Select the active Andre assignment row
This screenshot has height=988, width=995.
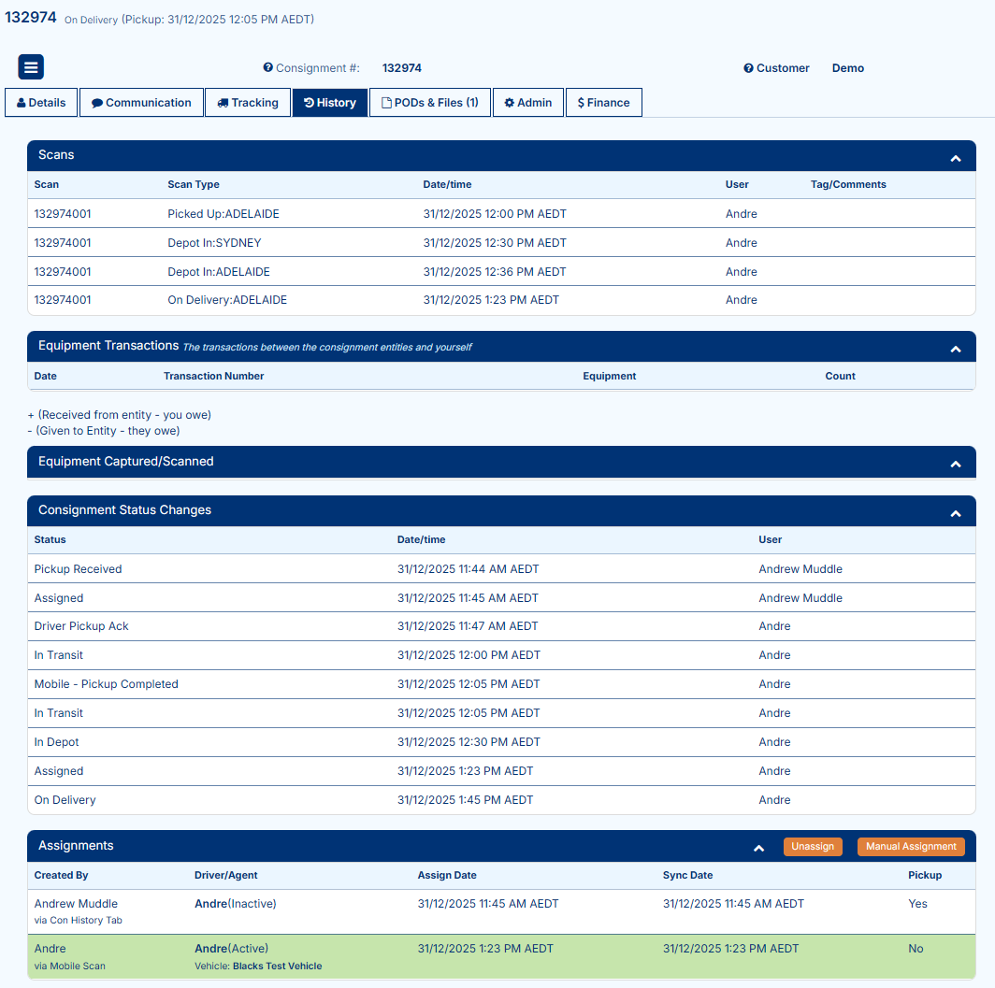[500, 956]
